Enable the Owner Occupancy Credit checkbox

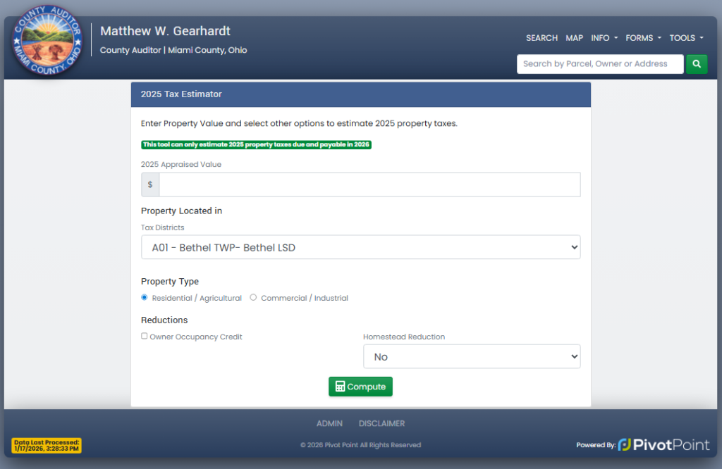point(145,337)
